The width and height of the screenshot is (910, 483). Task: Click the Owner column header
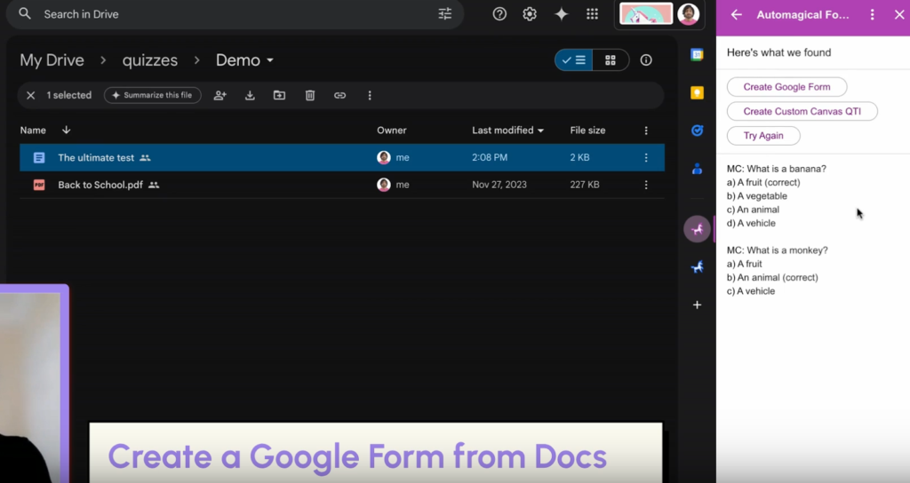tap(392, 130)
